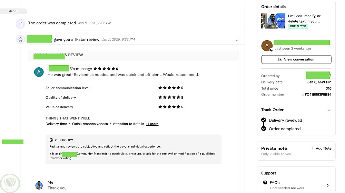Collapse the review section chevron
Image resolution: width=345 pixels, height=193 pixels.
pos(237,40)
